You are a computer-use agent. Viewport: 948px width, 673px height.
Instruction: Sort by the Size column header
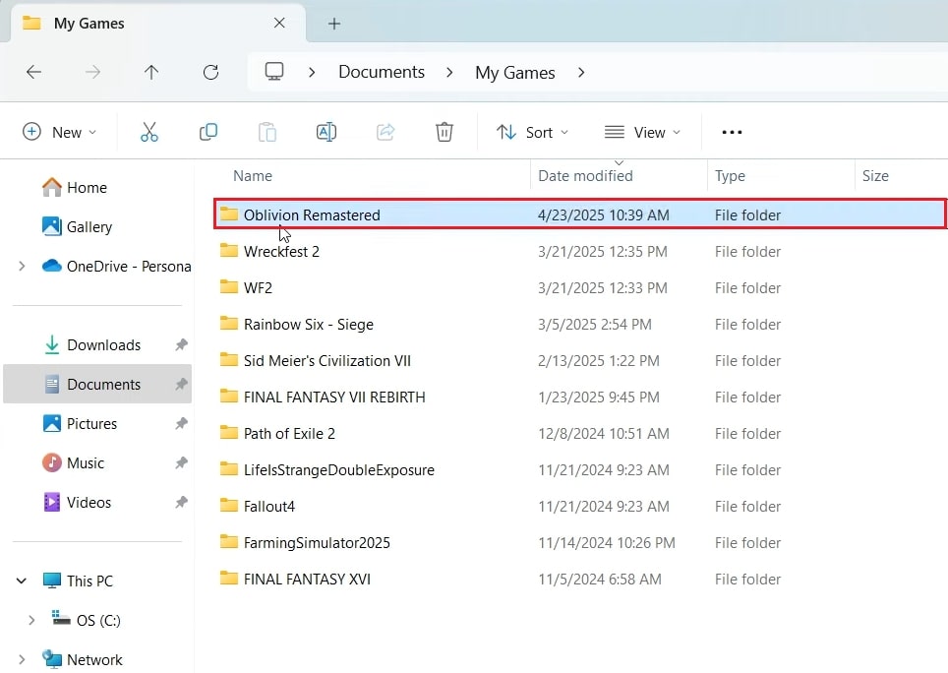(x=875, y=176)
